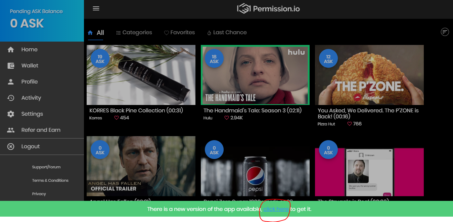Open the sort/filter icon at top right
The width and height of the screenshot is (453, 222).
coord(445,32)
